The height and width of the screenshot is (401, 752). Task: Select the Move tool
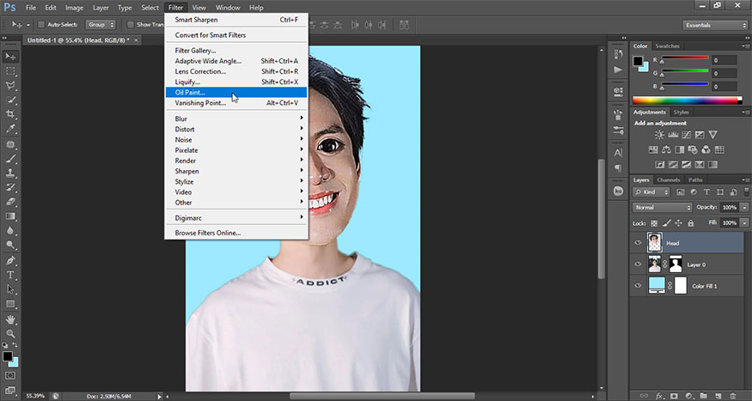11,56
